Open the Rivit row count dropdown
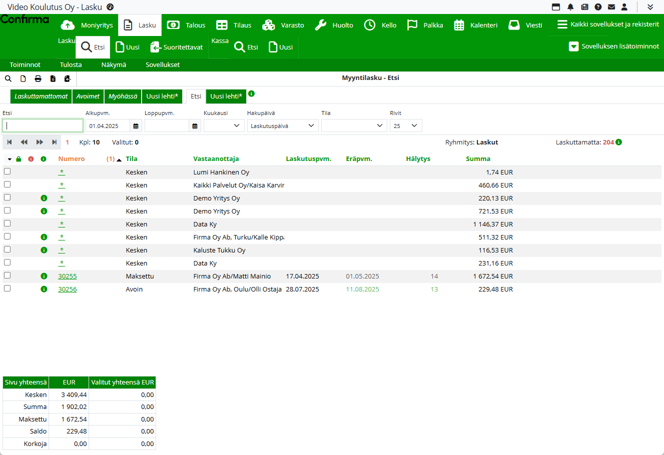 (x=405, y=126)
